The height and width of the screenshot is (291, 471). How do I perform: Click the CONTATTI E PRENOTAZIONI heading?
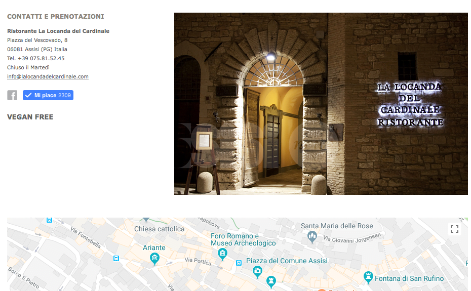click(x=56, y=17)
